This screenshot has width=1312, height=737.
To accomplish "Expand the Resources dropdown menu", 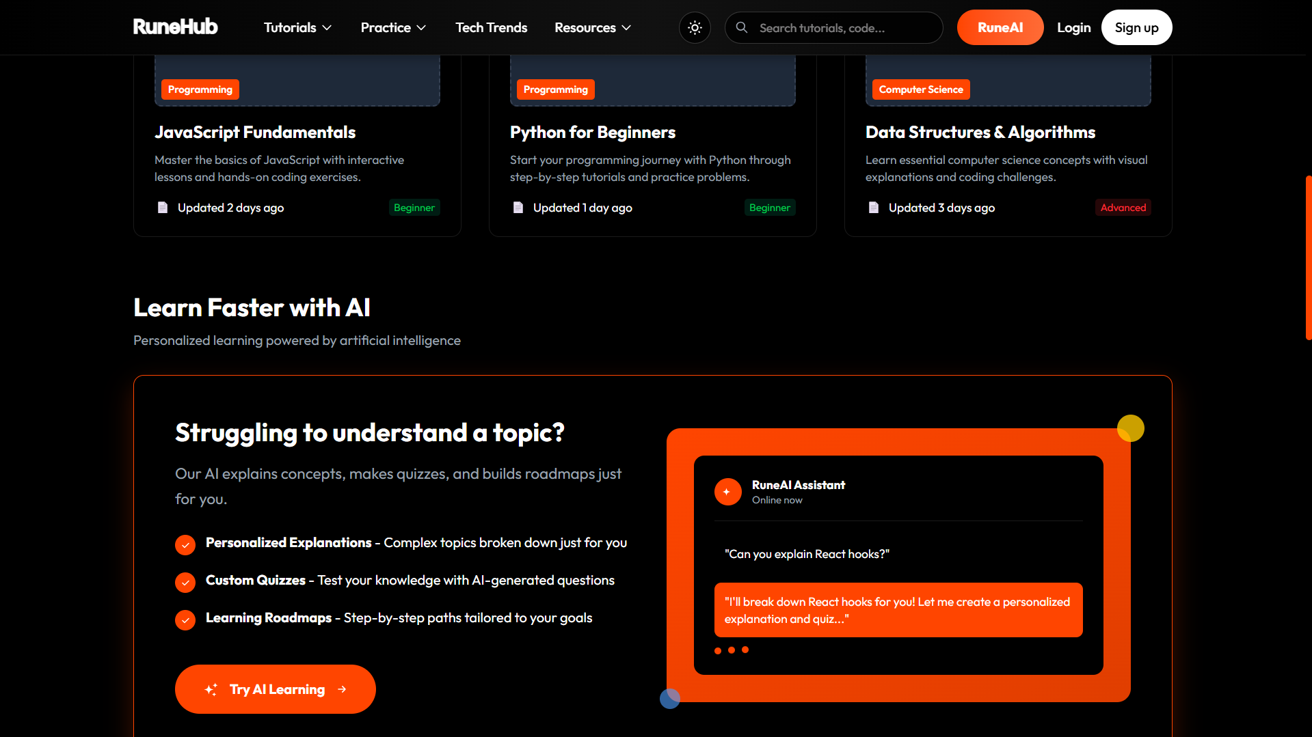I will 592,27.
